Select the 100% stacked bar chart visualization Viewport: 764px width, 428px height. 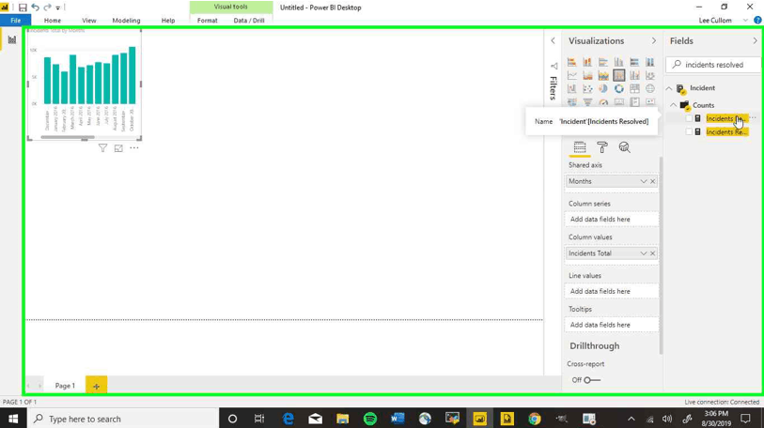coord(634,62)
